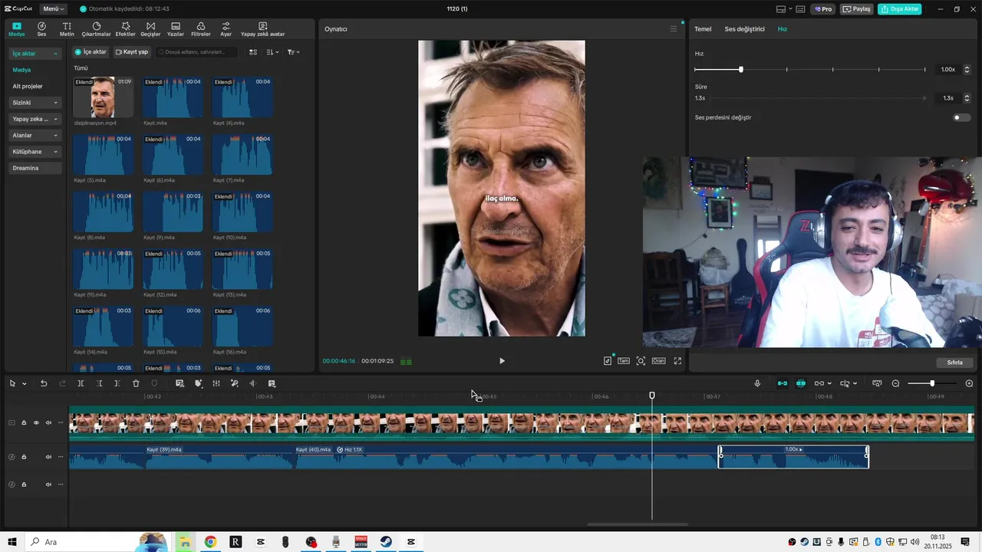982x552 pixels.
Task: Switch media view with the grid icon
Action: [x=253, y=52]
